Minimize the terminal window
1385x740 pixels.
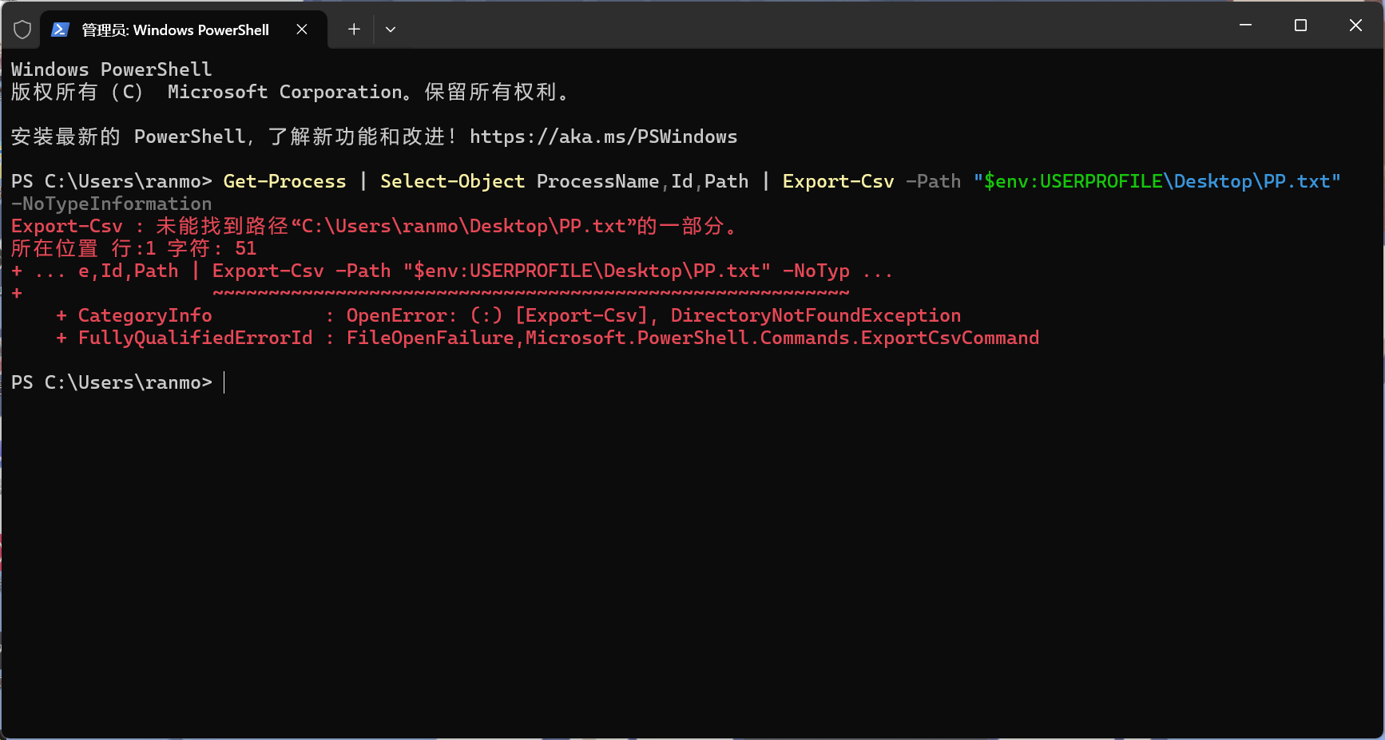(1245, 26)
